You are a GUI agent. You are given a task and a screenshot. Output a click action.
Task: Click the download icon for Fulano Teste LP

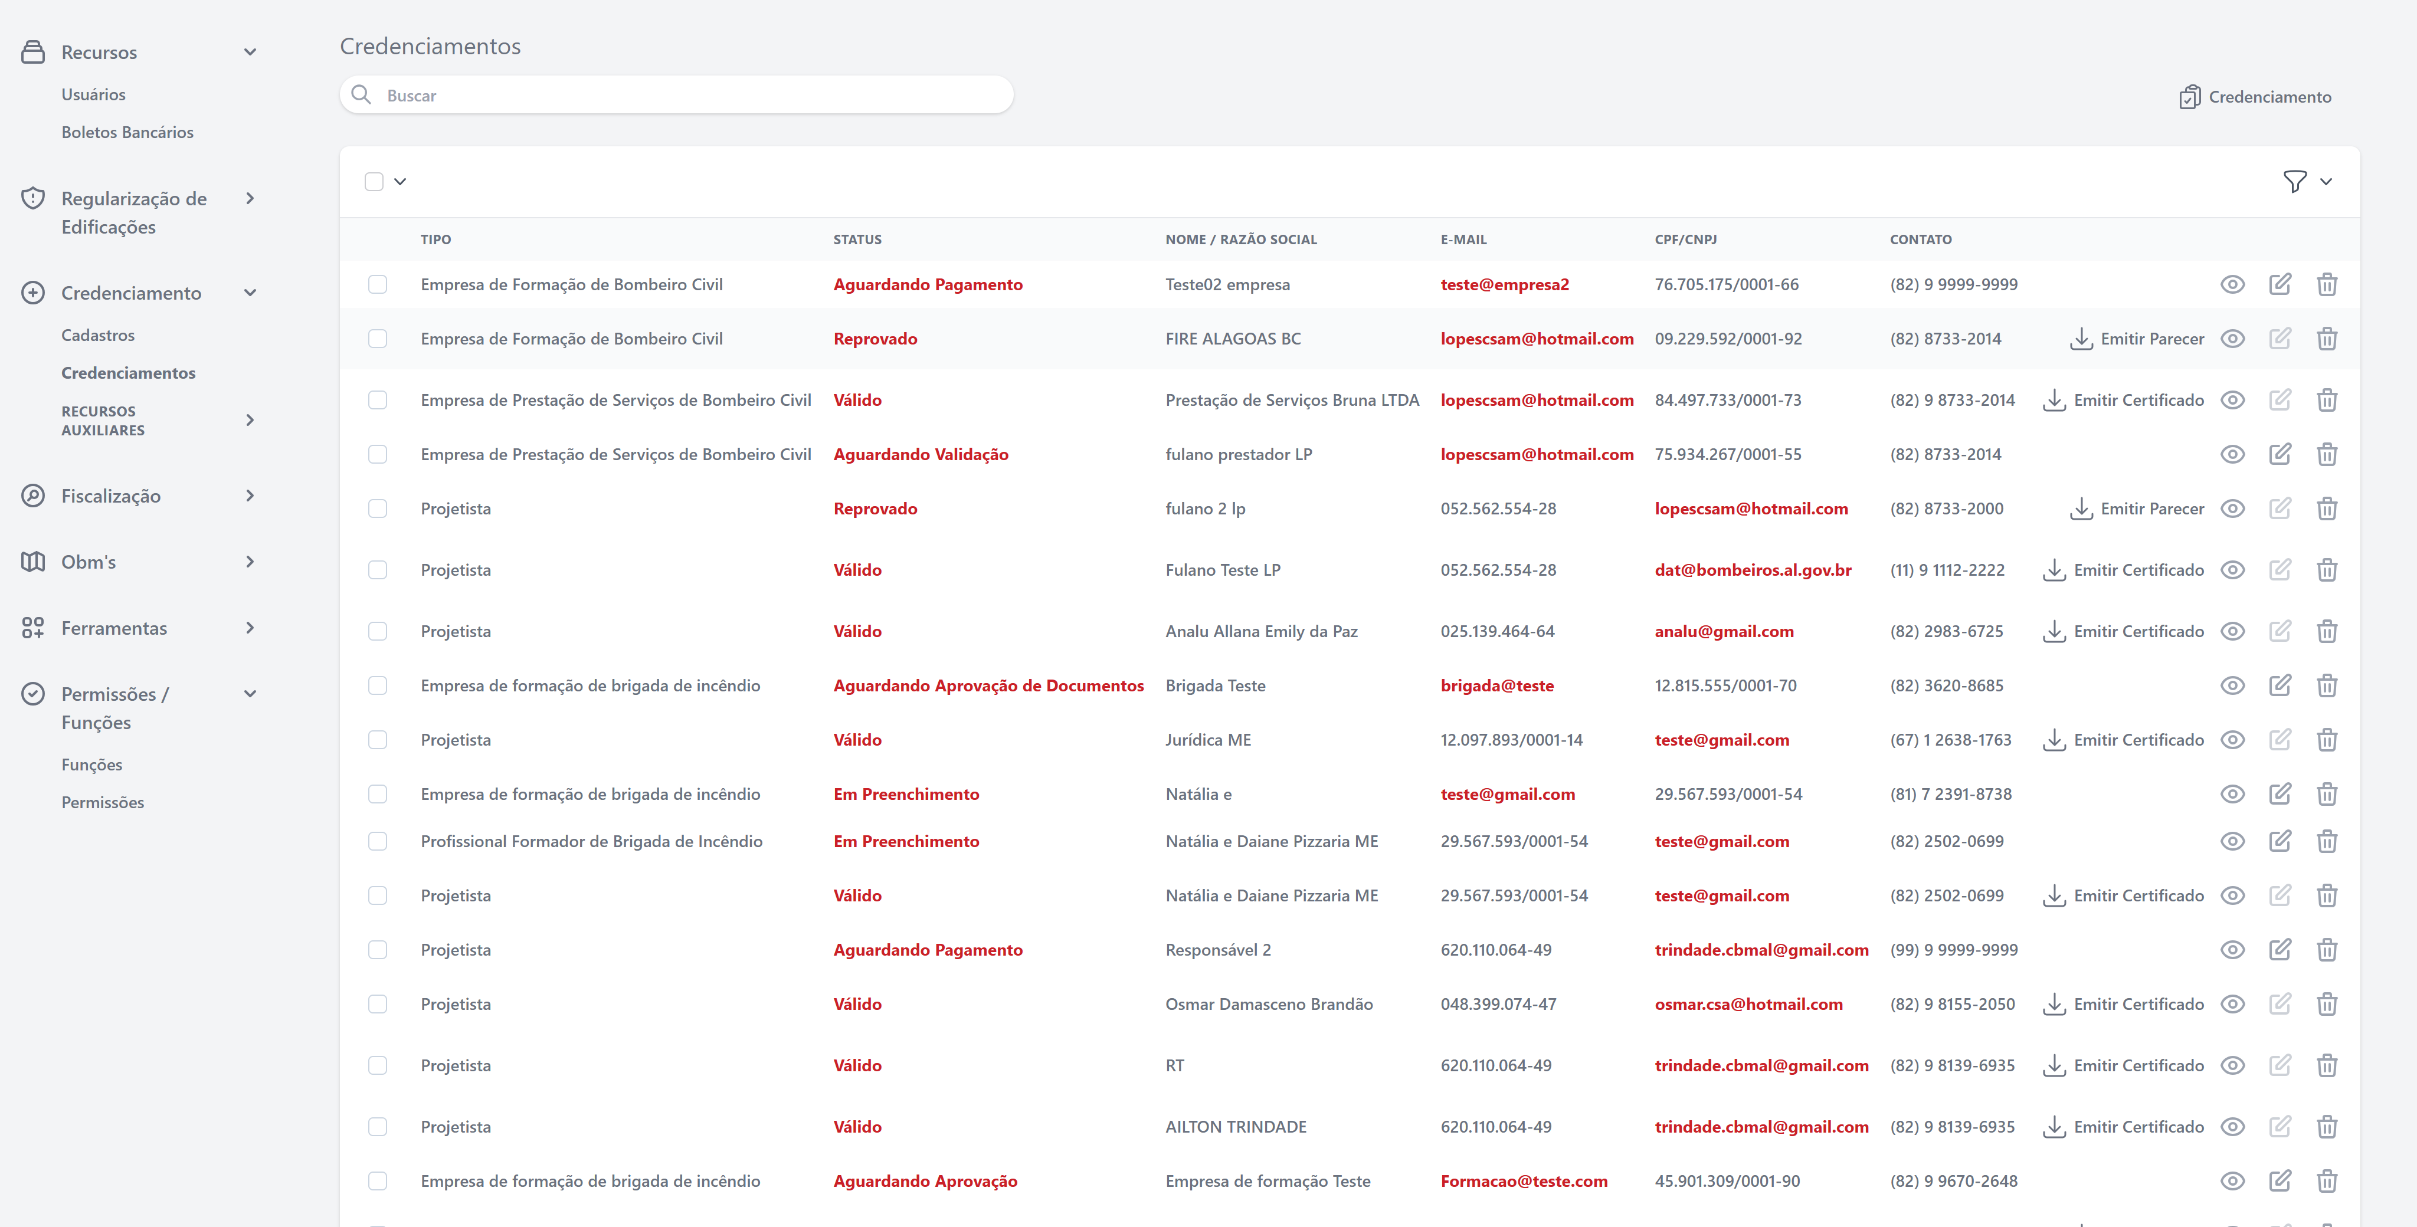pyautogui.click(x=2054, y=570)
